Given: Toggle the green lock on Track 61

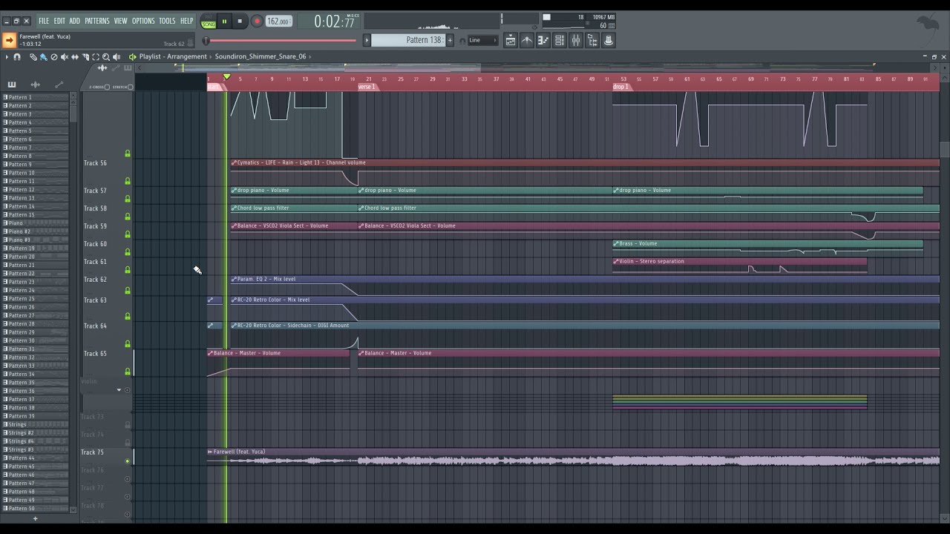Looking at the screenshot, I should tap(128, 270).
